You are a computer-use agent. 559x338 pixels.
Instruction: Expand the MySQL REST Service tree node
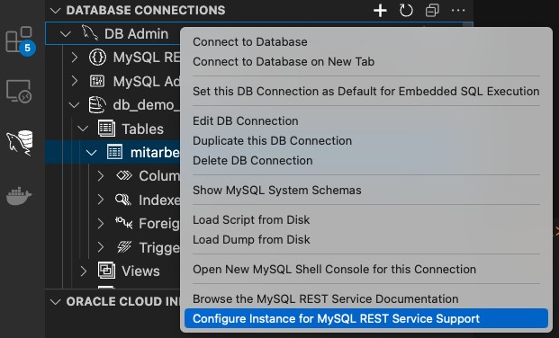click(74, 58)
